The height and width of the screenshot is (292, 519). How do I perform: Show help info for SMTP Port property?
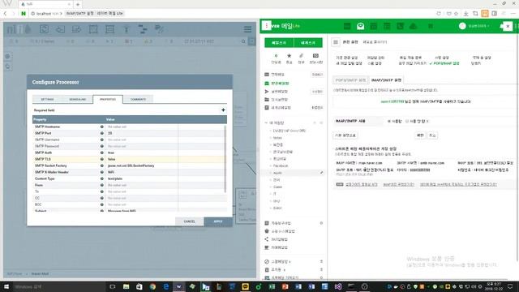point(102,133)
